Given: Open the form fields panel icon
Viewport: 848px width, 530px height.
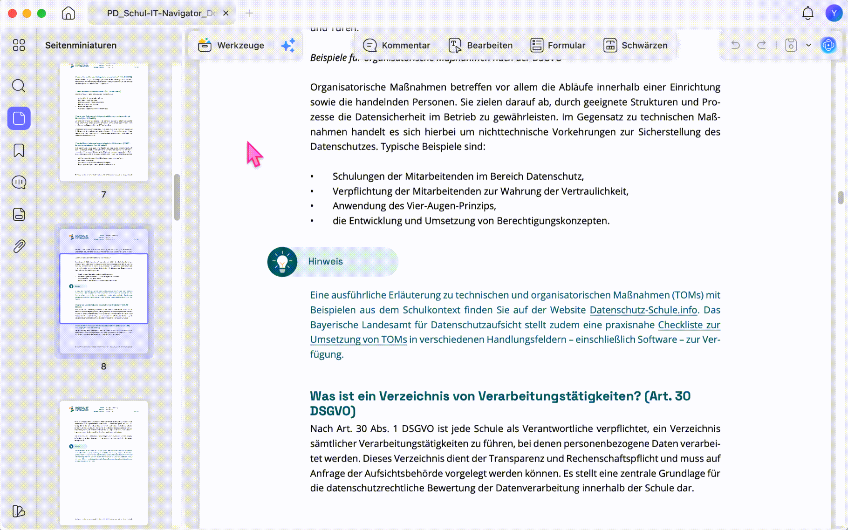Looking at the screenshot, I should pos(19,214).
